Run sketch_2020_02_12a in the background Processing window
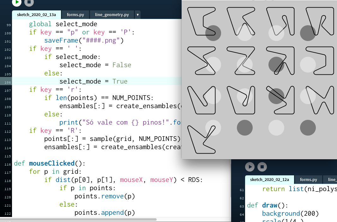 [x=250, y=167]
